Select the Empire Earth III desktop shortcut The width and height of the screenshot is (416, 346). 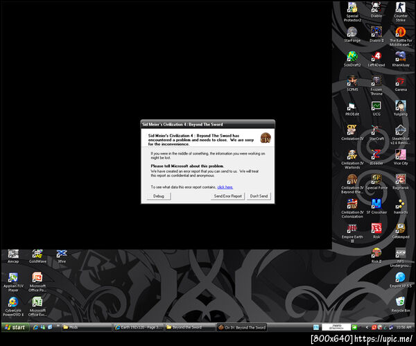click(x=352, y=233)
